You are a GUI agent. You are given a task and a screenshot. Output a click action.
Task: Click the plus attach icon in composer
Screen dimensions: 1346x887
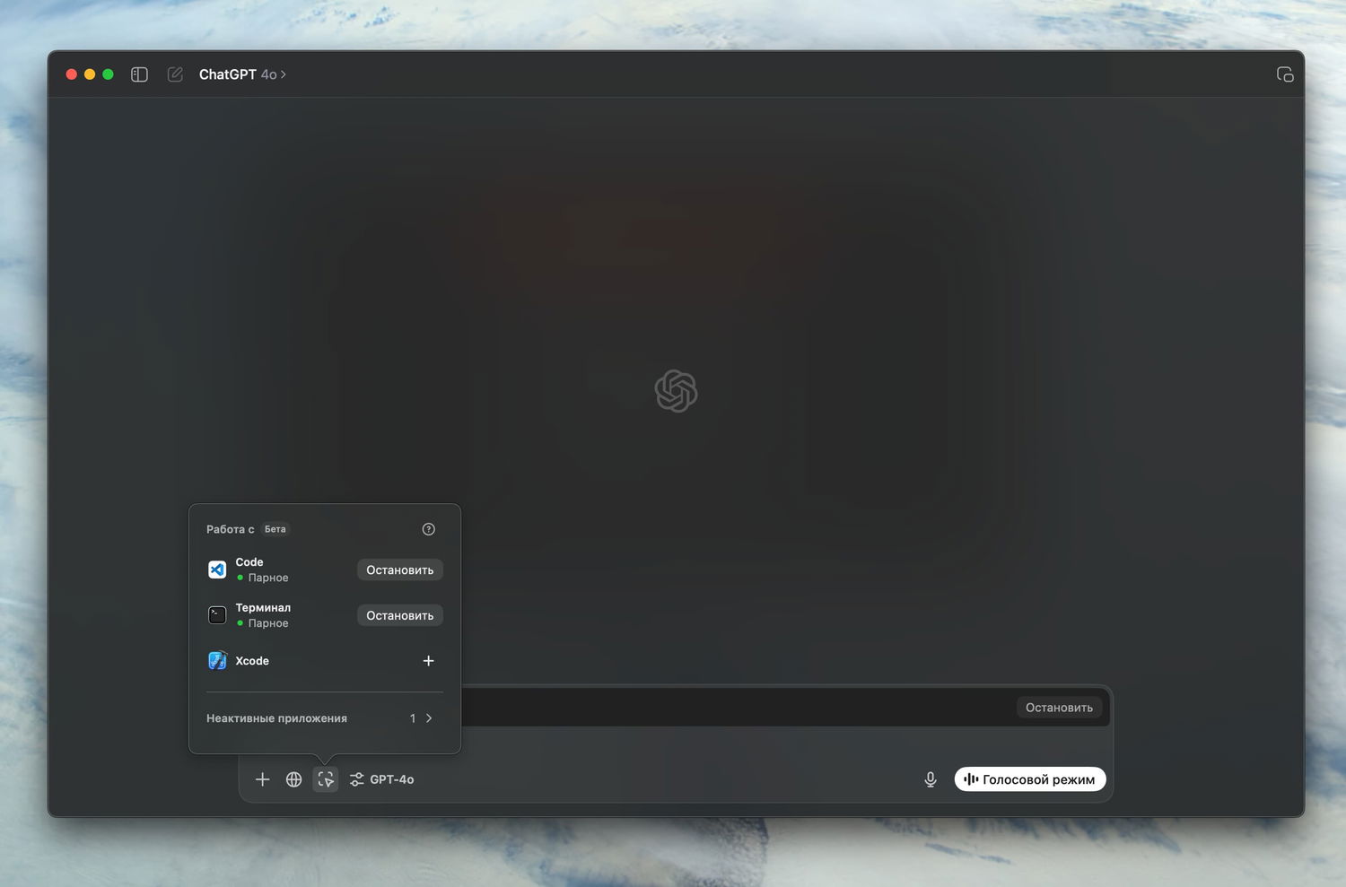coord(262,779)
